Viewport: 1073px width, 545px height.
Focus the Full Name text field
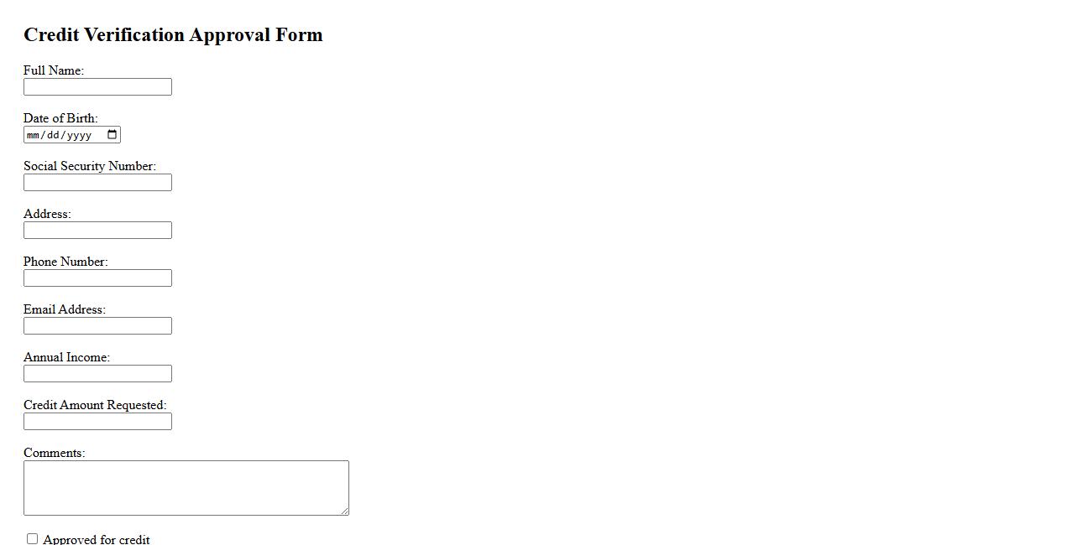[x=97, y=87]
